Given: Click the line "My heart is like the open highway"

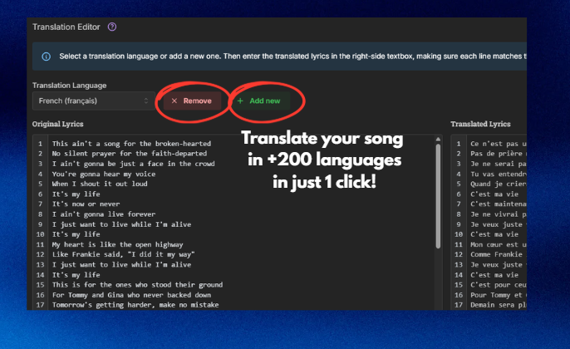Looking at the screenshot, I should coord(117,244).
